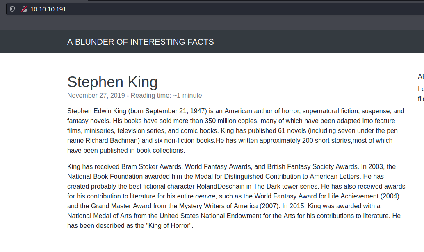
Task: Open the insecure connection padlock icon
Action: click(x=24, y=9)
